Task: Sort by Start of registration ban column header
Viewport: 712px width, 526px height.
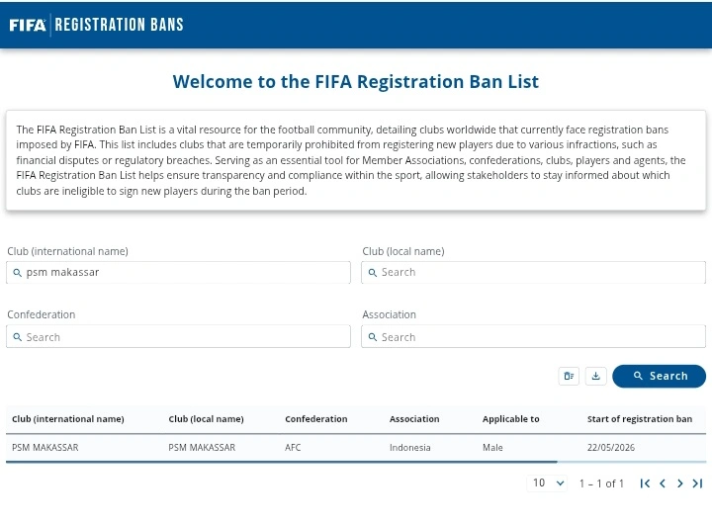Action: (x=640, y=419)
